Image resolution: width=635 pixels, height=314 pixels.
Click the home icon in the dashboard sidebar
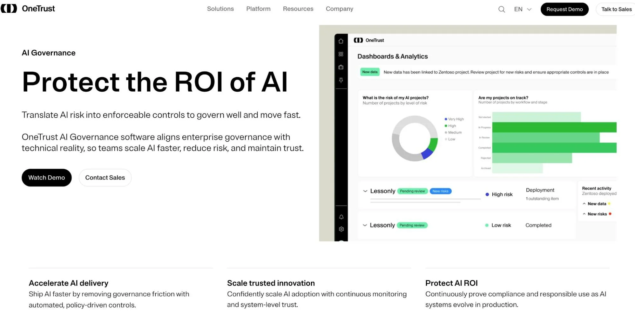point(341,41)
